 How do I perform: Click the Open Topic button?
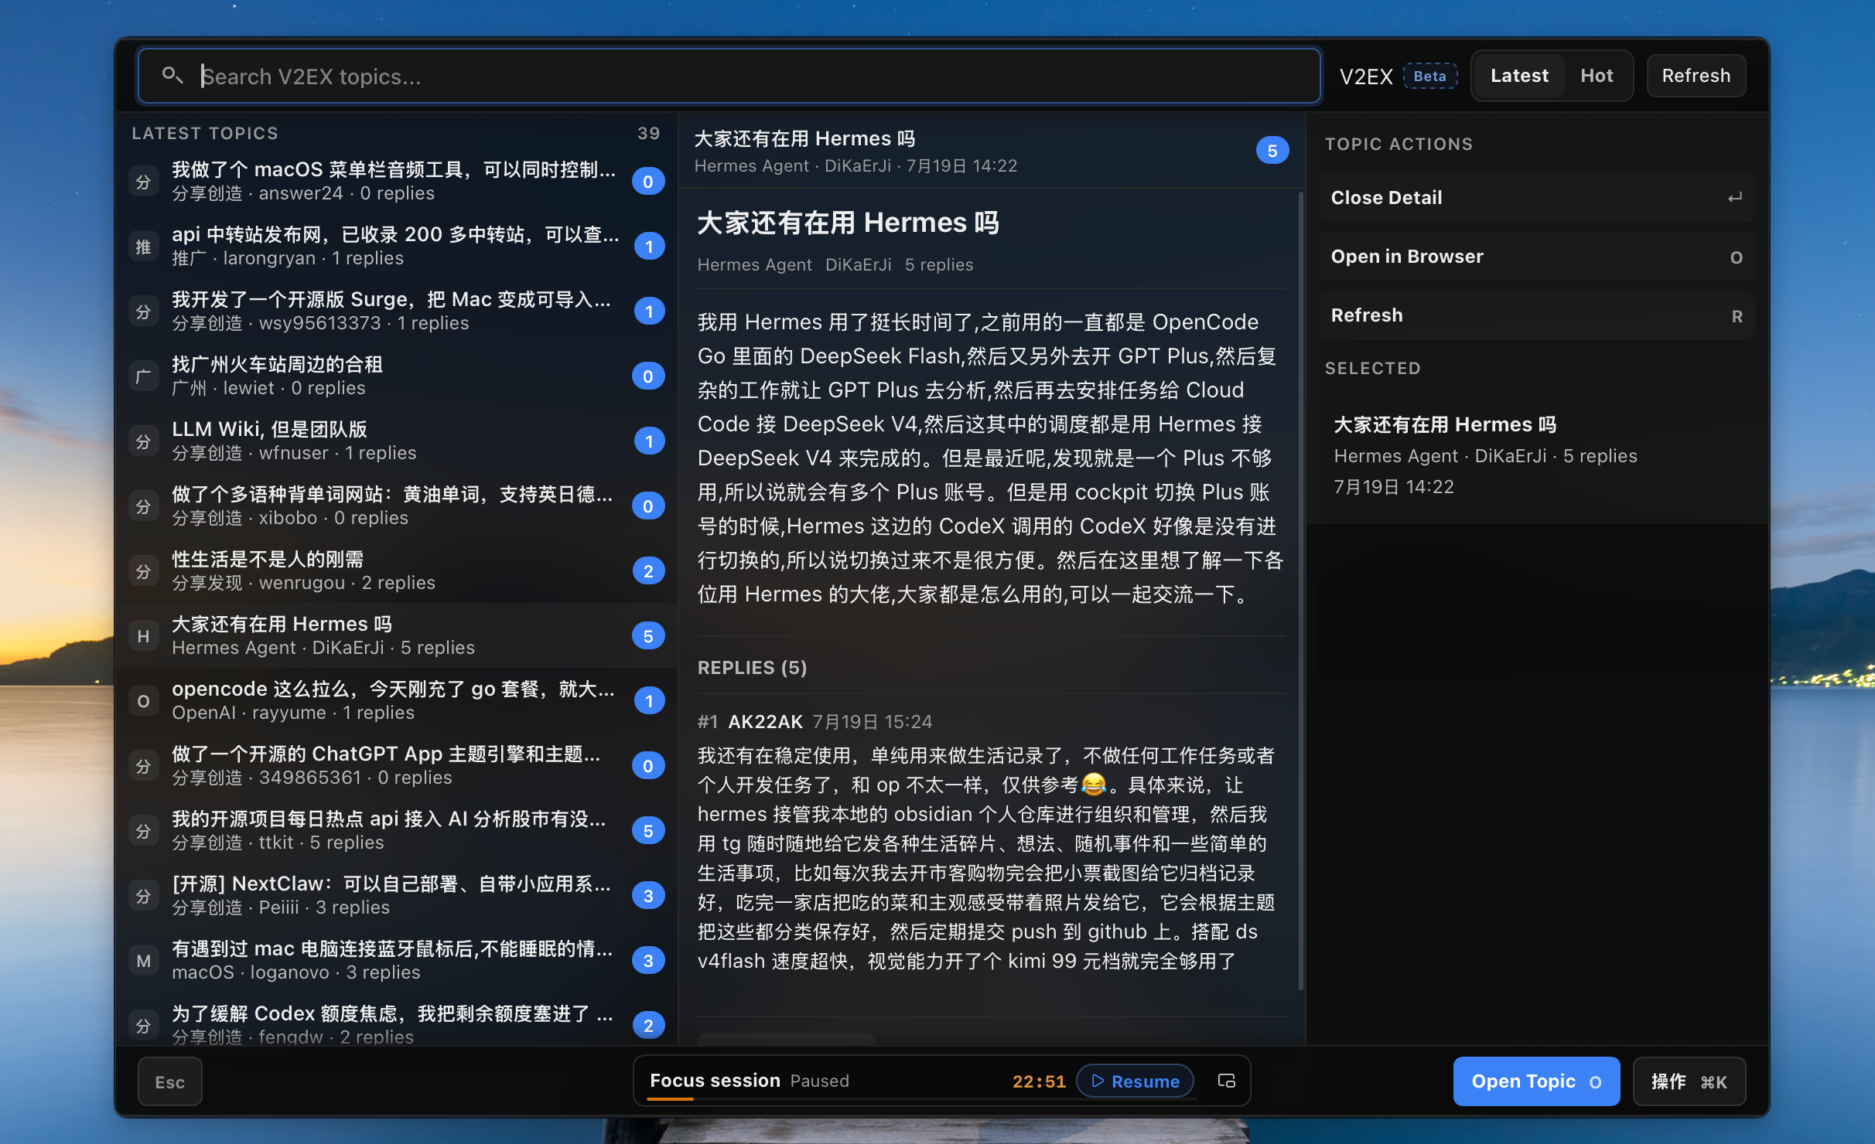click(1536, 1081)
